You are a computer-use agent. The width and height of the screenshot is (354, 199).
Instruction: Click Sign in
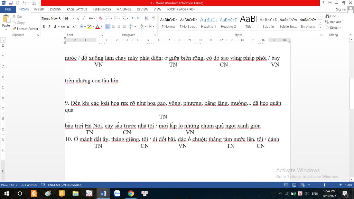coord(341,9)
